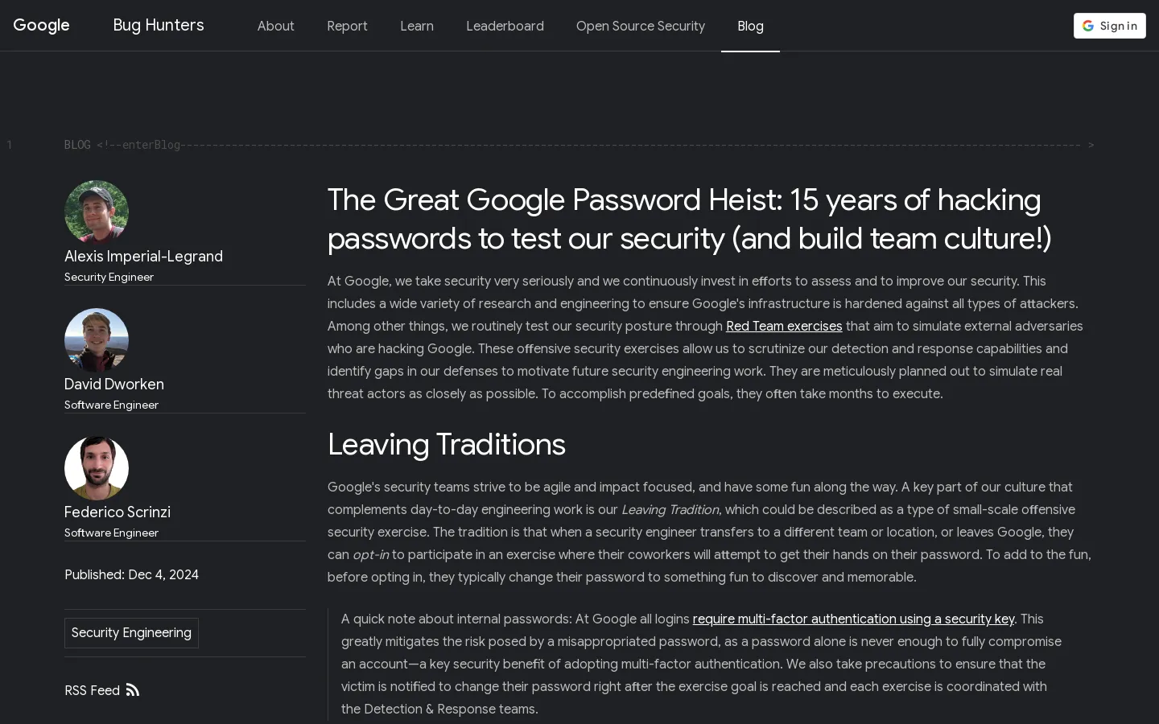View the Leaderboard page

tap(505, 26)
